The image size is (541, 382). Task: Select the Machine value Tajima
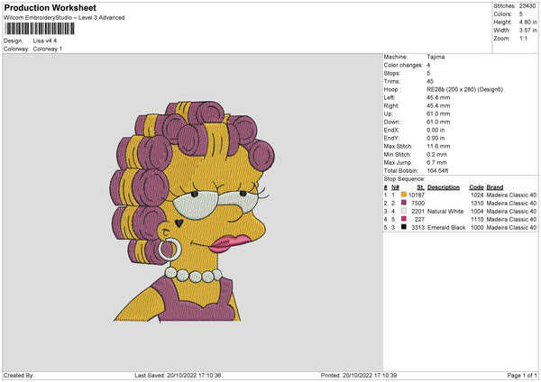[x=436, y=57]
